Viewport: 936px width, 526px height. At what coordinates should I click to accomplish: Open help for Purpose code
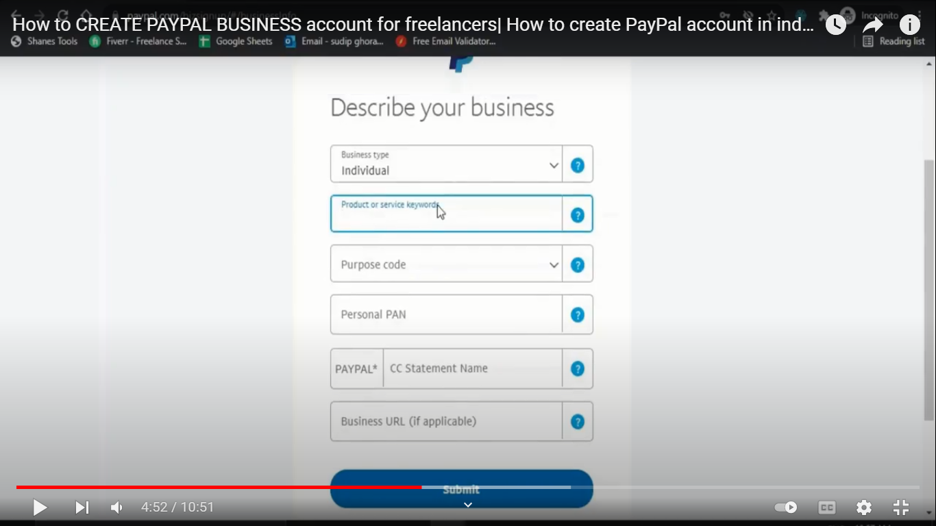[x=578, y=265]
